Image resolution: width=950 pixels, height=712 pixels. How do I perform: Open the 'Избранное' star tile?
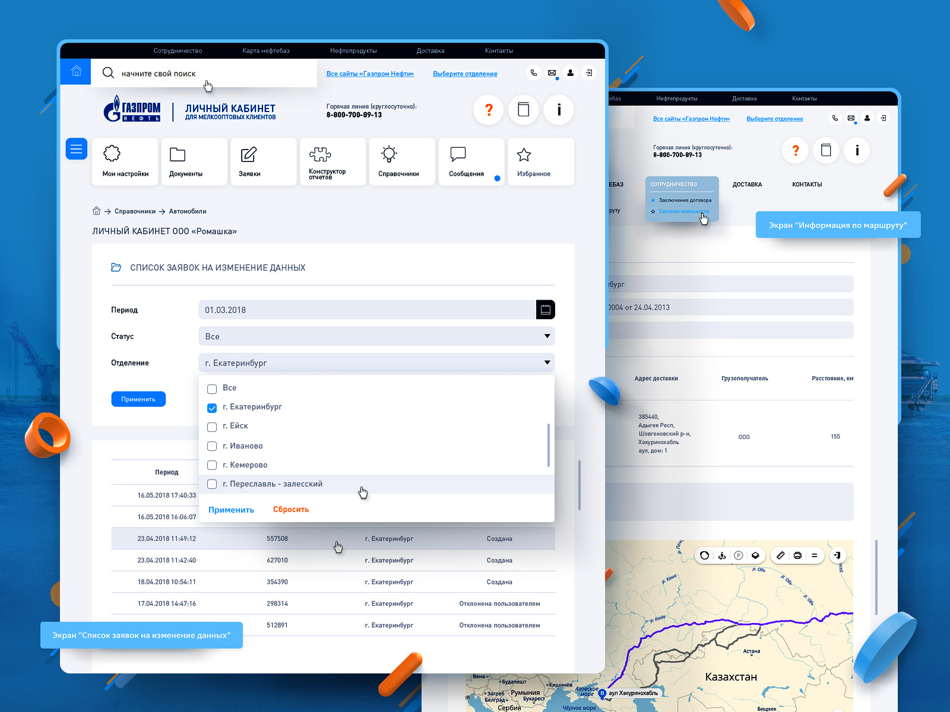(x=541, y=161)
